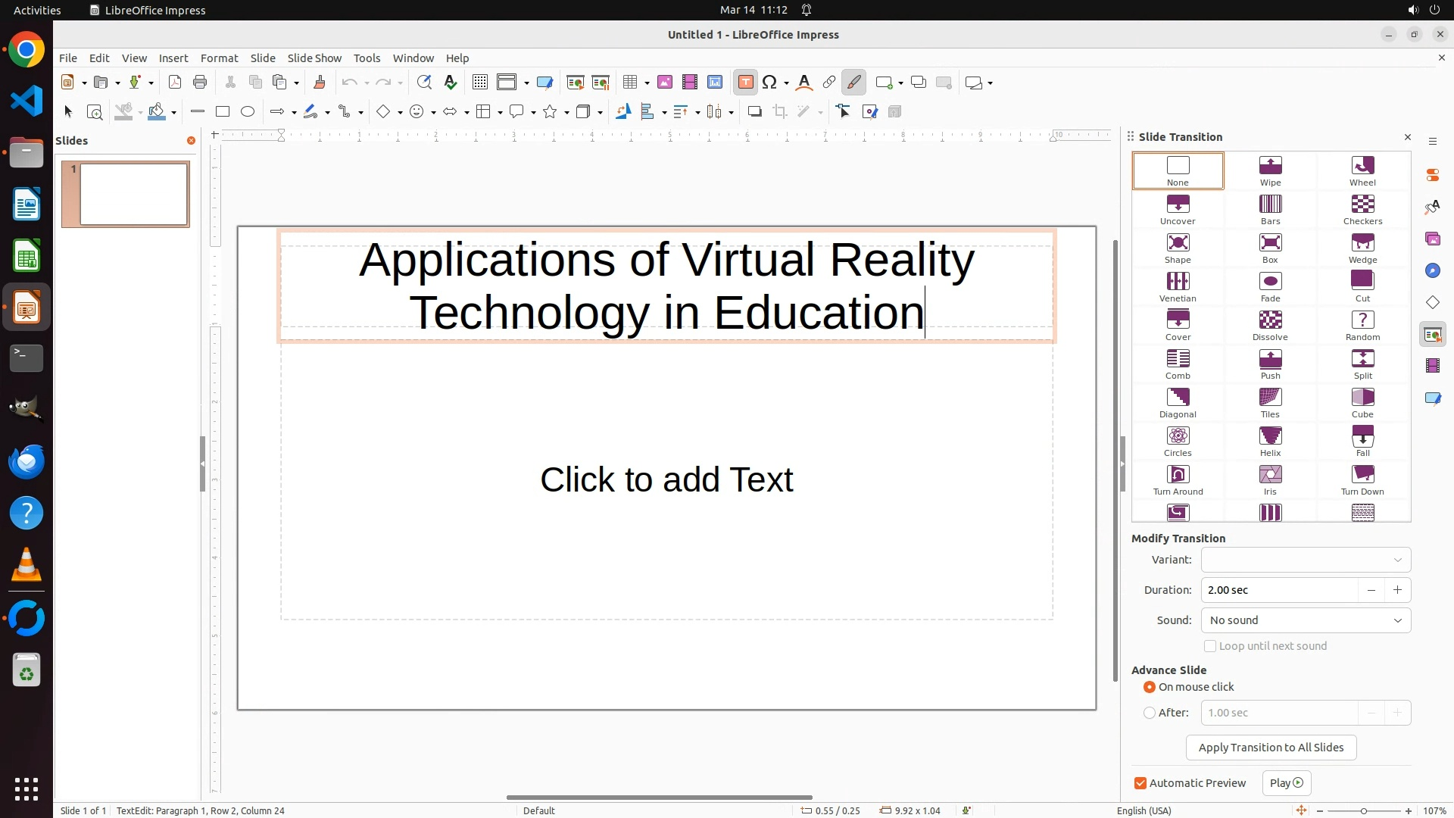Choose the Dissolve transition effect
The image size is (1454, 818).
coord(1270,320)
